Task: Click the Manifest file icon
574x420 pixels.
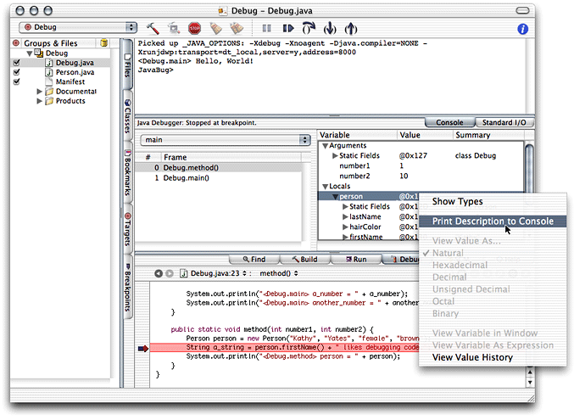Action: (x=49, y=81)
